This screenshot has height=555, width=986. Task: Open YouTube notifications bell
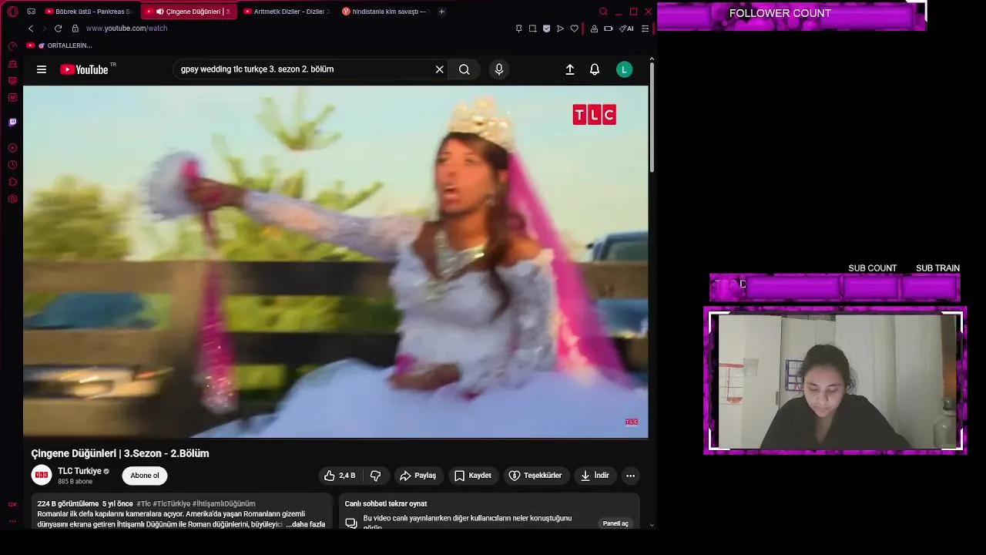pos(595,69)
